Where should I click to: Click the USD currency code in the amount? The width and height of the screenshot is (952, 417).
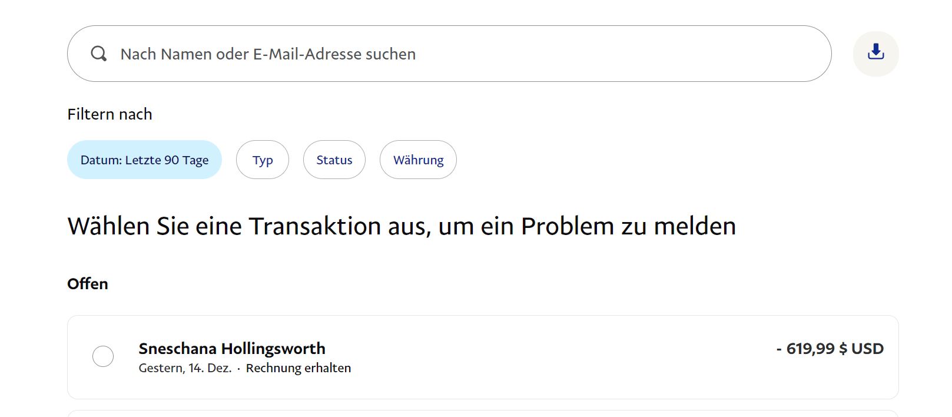point(867,349)
